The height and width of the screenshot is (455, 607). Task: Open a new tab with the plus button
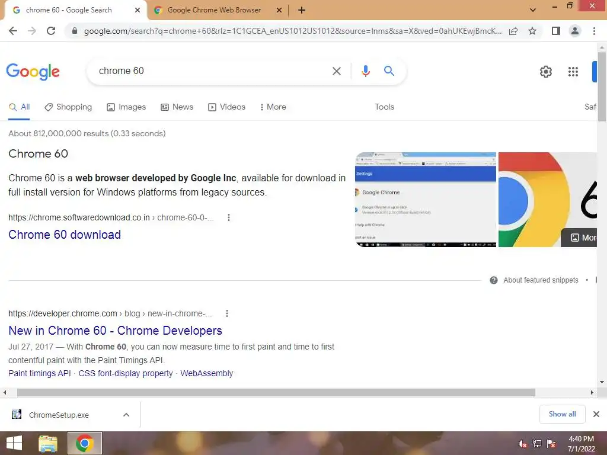[302, 10]
